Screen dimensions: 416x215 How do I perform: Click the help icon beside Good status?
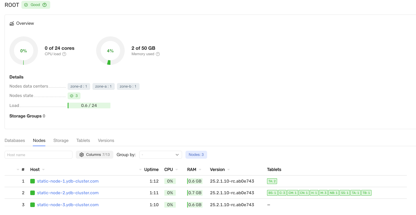pyautogui.click(x=44, y=5)
